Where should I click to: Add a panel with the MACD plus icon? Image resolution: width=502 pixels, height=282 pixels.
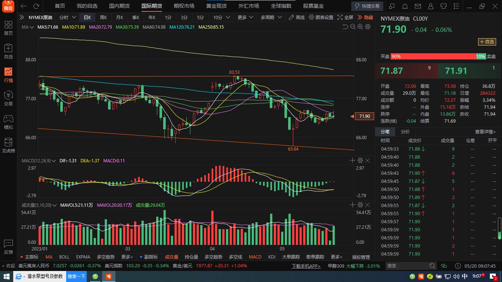click(352, 160)
